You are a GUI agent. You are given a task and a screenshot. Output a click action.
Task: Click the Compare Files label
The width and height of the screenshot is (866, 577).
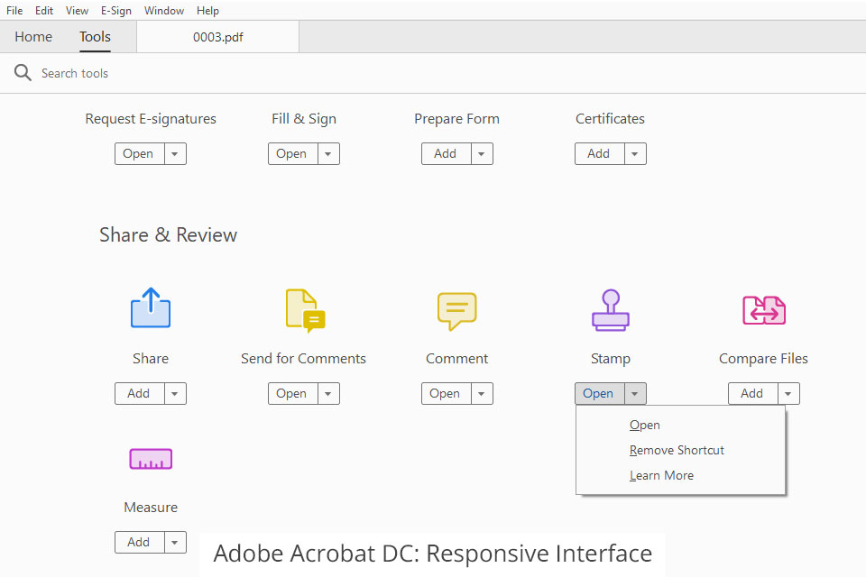(763, 359)
